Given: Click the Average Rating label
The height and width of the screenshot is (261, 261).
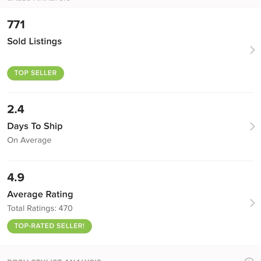Looking at the screenshot, I should coord(40,194).
